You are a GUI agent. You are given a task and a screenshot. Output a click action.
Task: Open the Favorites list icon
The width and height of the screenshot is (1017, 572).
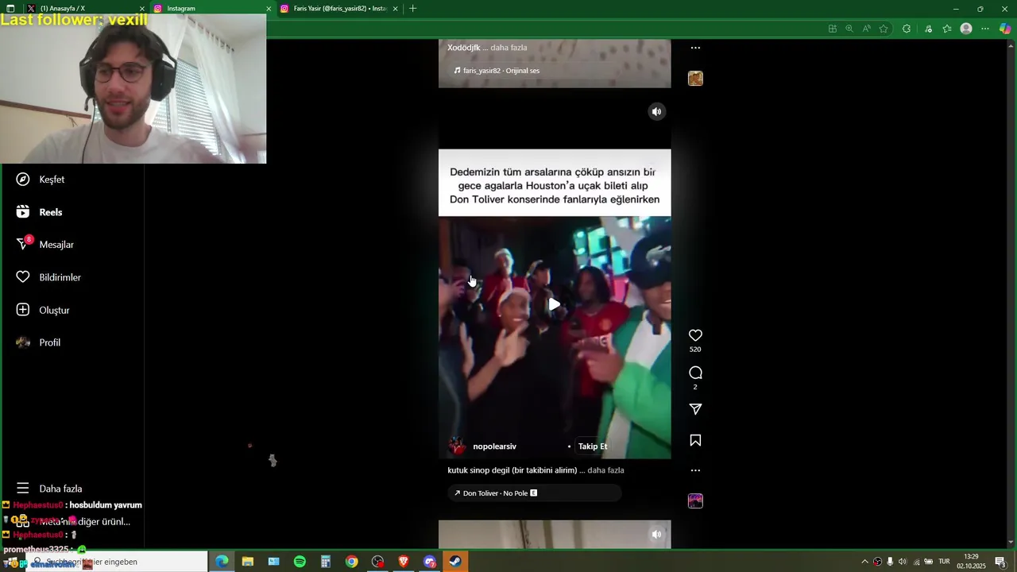(x=947, y=29)
